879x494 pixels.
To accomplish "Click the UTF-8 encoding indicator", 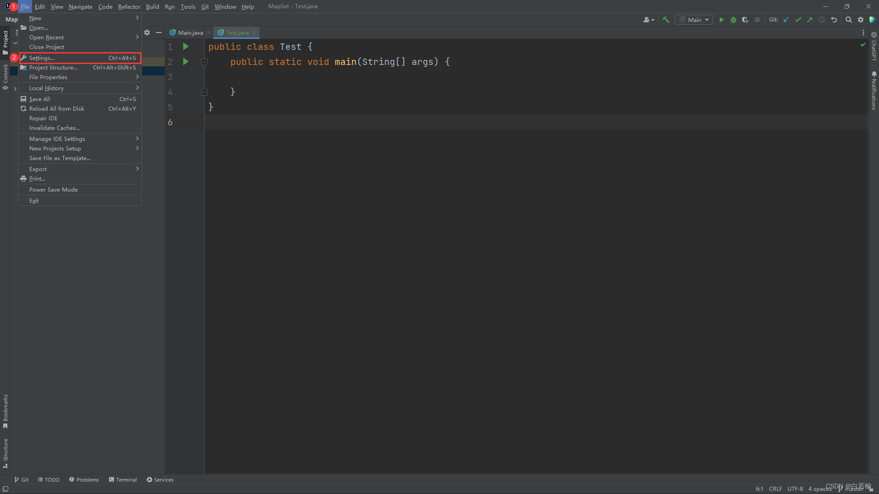I will tap(795, 489).
